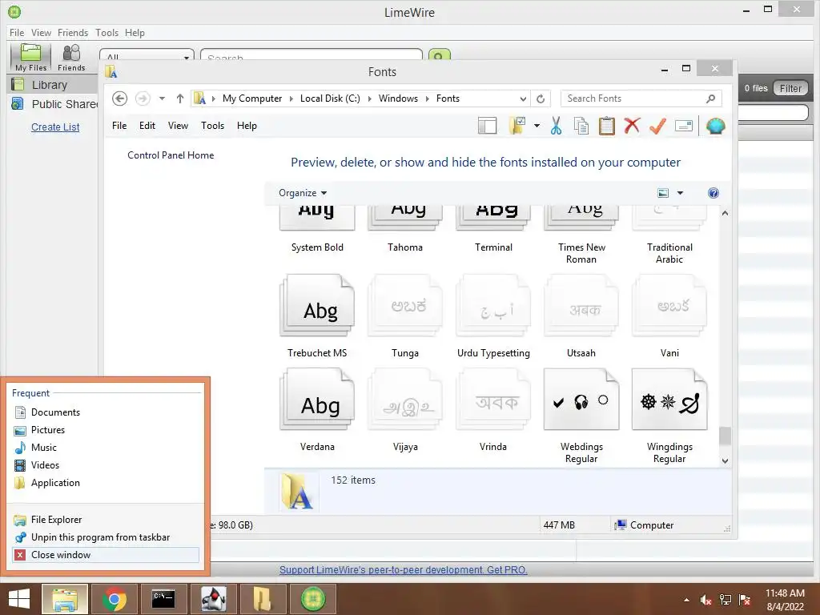Go up one folder level

click(x=180, y=98)
